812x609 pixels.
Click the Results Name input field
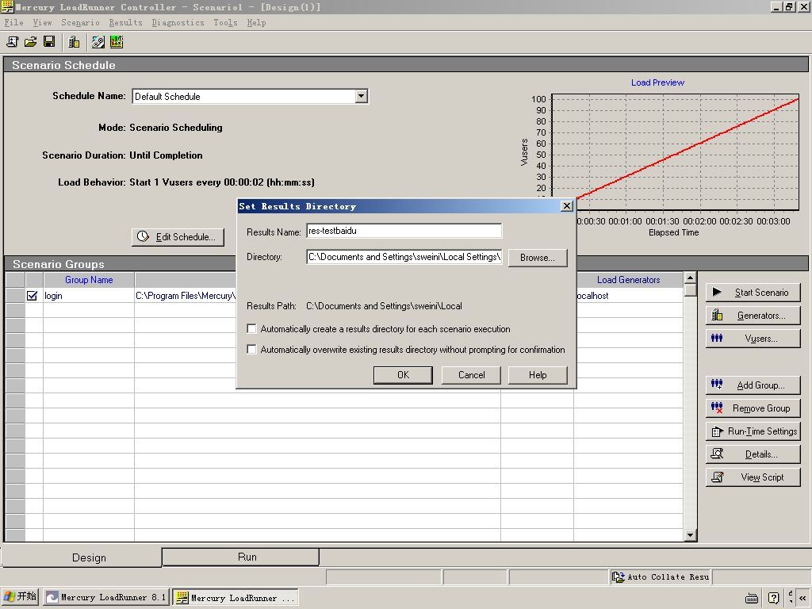(404, 231)
